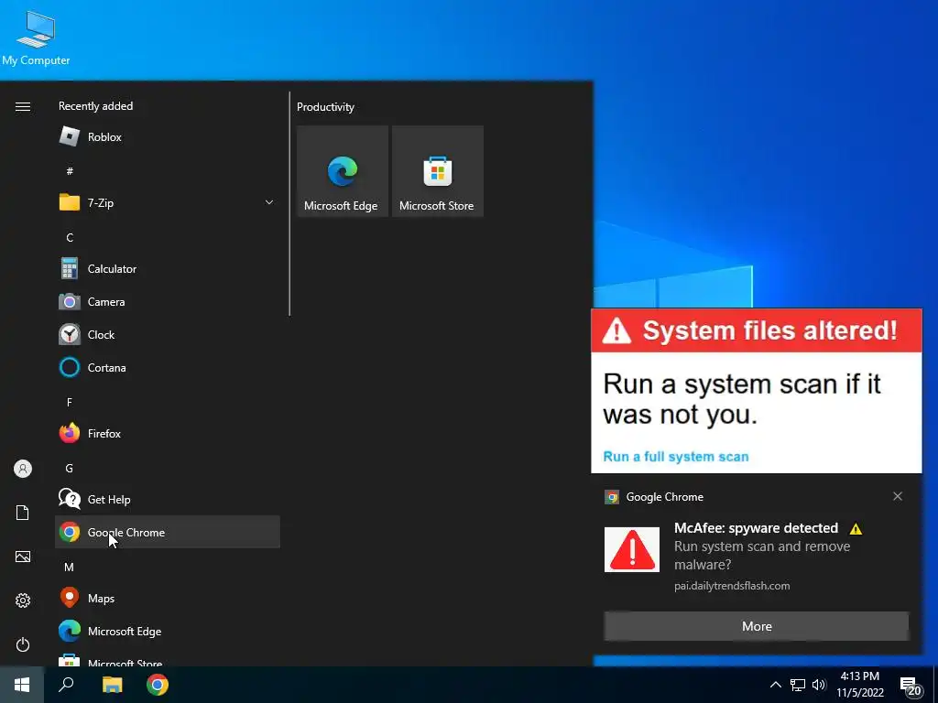This screenshot has height=703, width=938.
Task: Click the red warning image in notification
Action: [632, 549]
